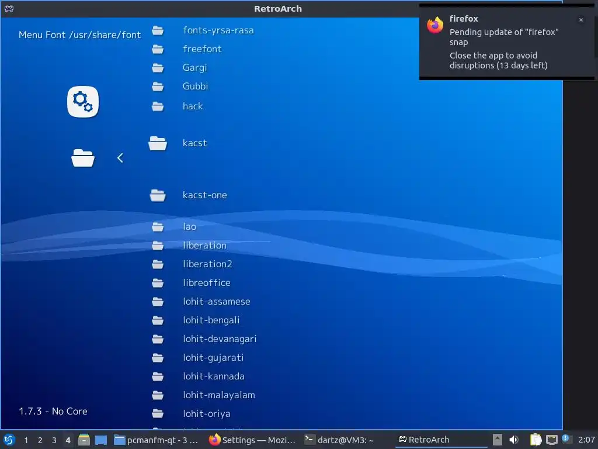Select the lohit-gujarati entry text
598x449 pixels.
(213, 358)
